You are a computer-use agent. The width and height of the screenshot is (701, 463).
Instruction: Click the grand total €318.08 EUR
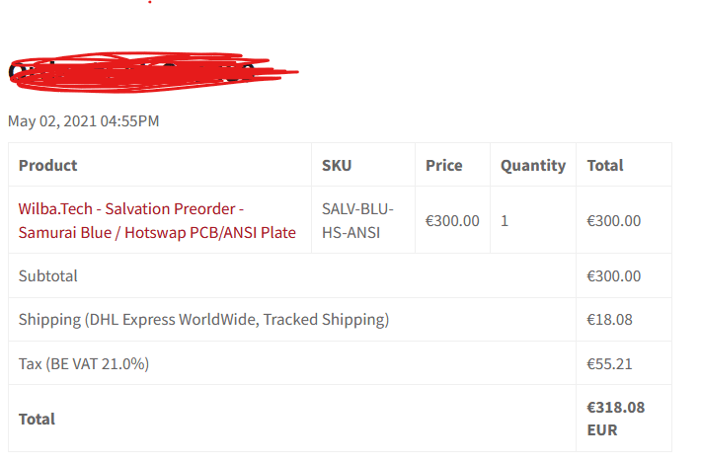pyautogui.click(x=616, y=419)
